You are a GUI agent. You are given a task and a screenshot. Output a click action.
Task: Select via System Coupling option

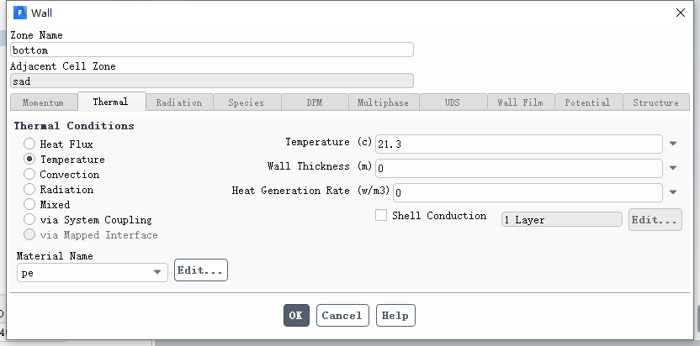click(29, 220)
